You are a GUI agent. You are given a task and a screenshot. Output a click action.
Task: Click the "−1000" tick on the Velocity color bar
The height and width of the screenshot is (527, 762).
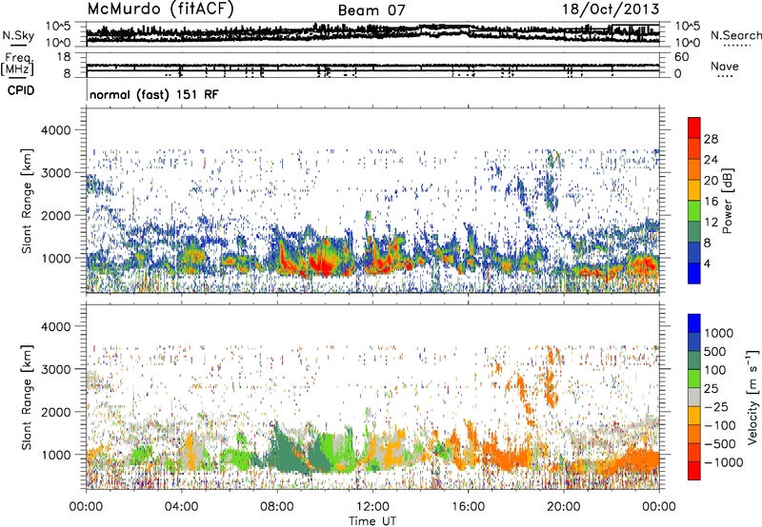tap(723, 462)
